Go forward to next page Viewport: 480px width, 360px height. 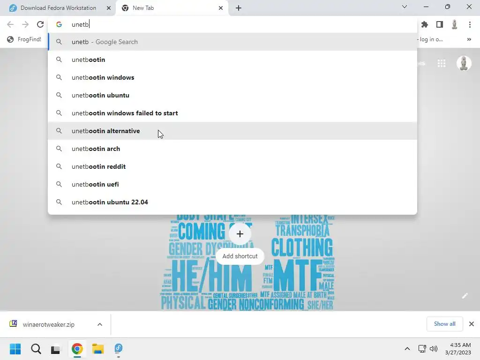(25, 24)
